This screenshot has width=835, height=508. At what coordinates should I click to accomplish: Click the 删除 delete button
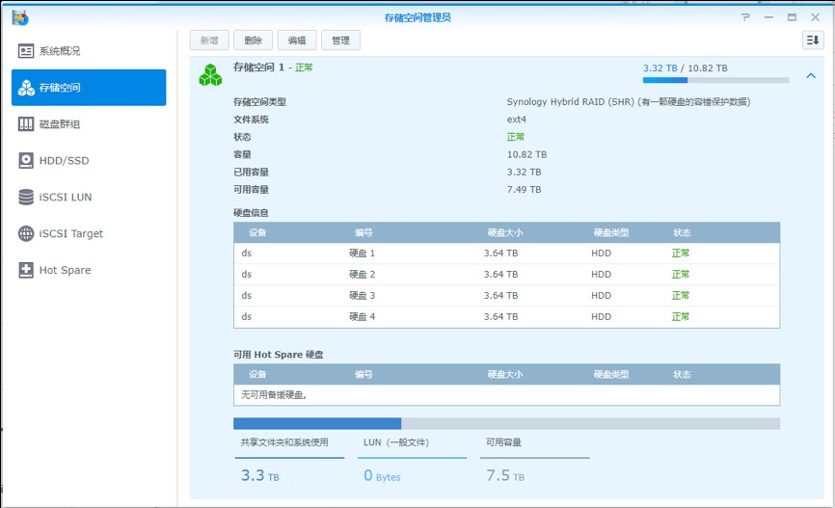[253, 40]
